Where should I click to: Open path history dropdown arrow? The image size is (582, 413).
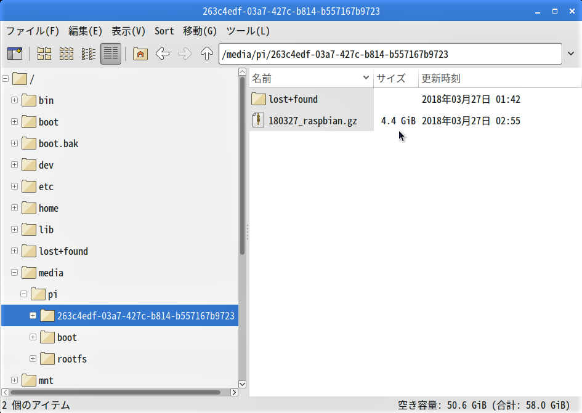571,54
